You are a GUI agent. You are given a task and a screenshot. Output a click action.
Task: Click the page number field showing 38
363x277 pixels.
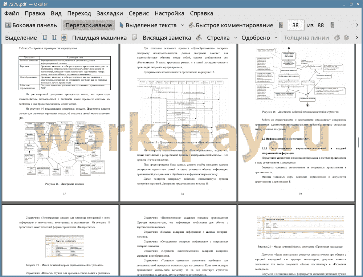(x=295, y=25)
